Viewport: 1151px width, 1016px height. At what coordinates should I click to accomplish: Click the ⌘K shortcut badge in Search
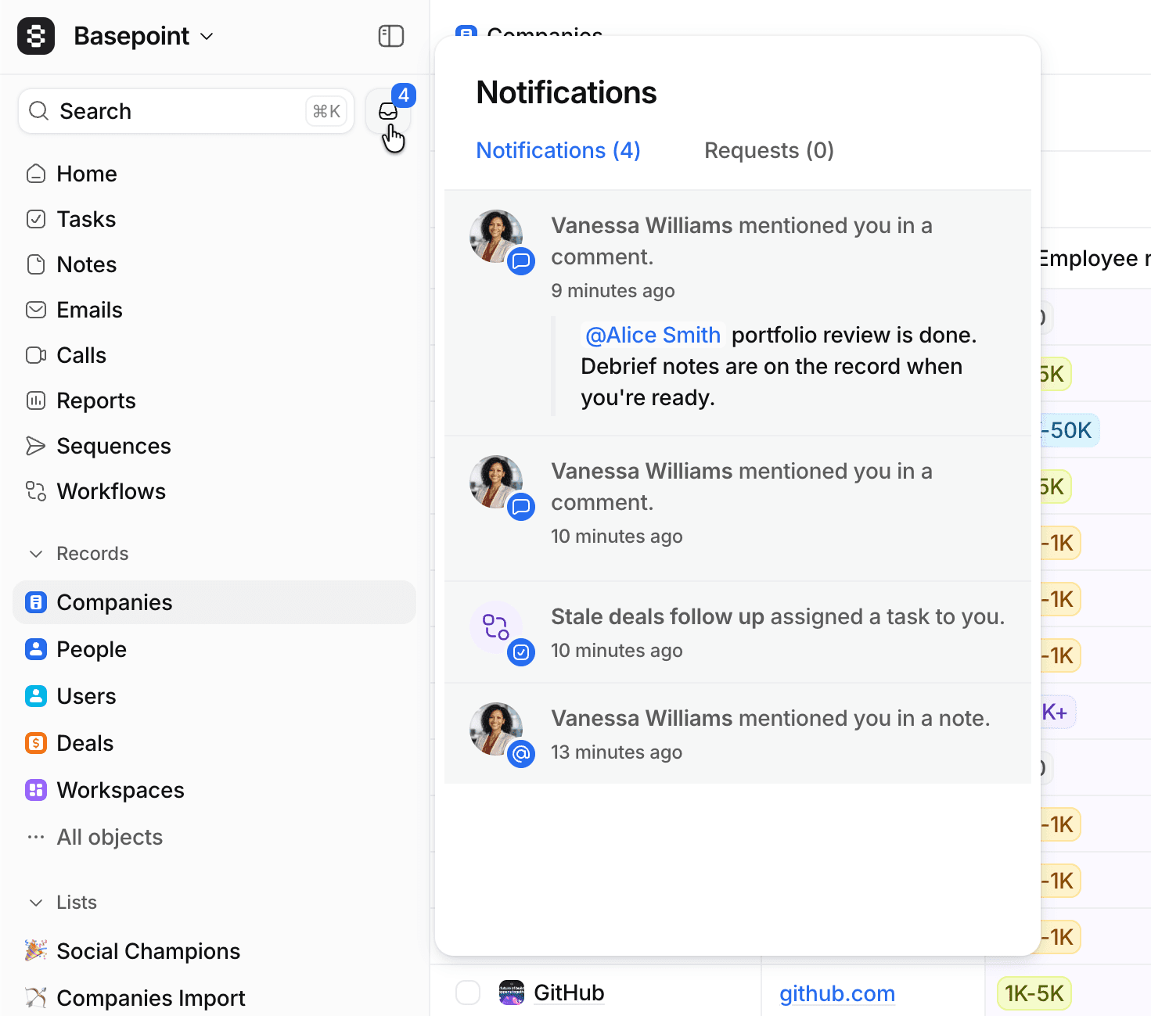pos(326,111)
